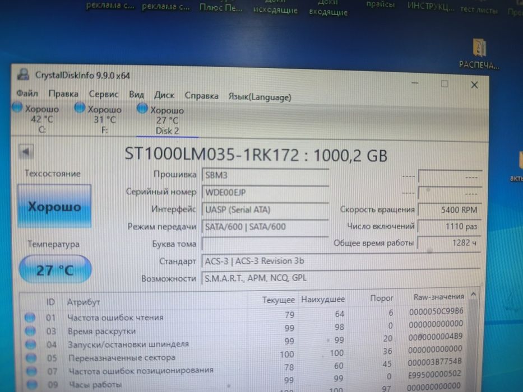Click status icon of attribute 07 row

(x=32, y=371)
